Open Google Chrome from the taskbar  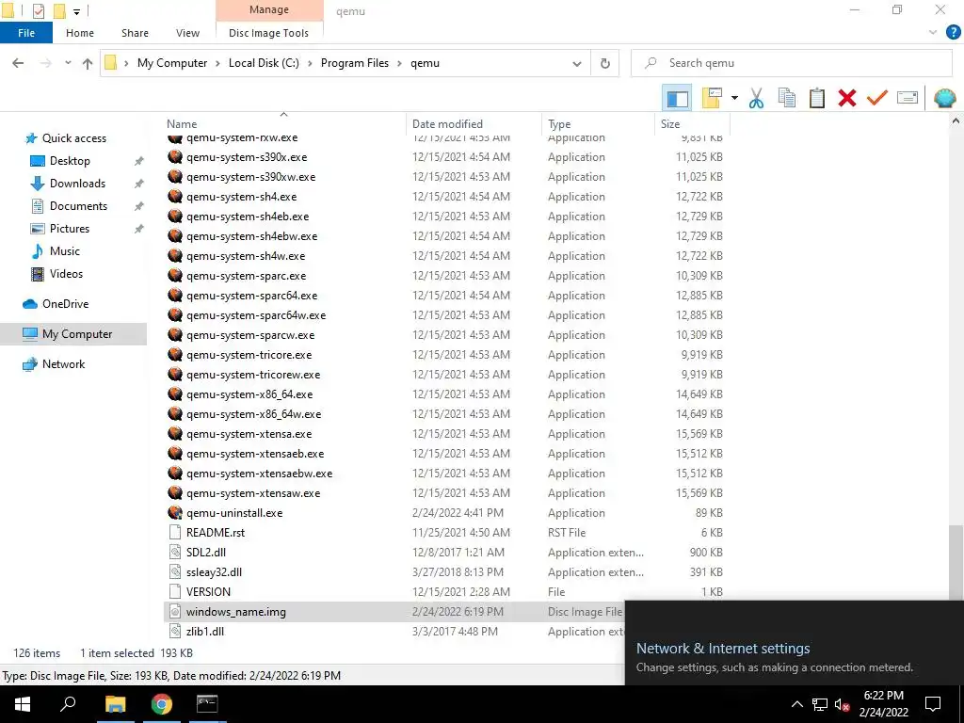(162, 704)
